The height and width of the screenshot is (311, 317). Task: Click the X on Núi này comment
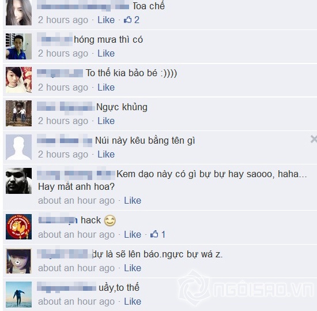pyautogui.click(x=314, y=139)
